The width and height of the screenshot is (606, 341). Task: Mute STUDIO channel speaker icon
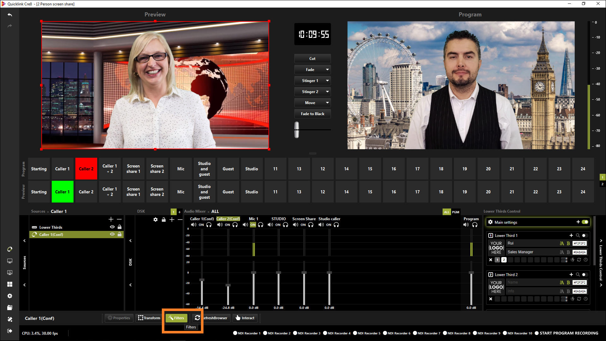point(270,225)
